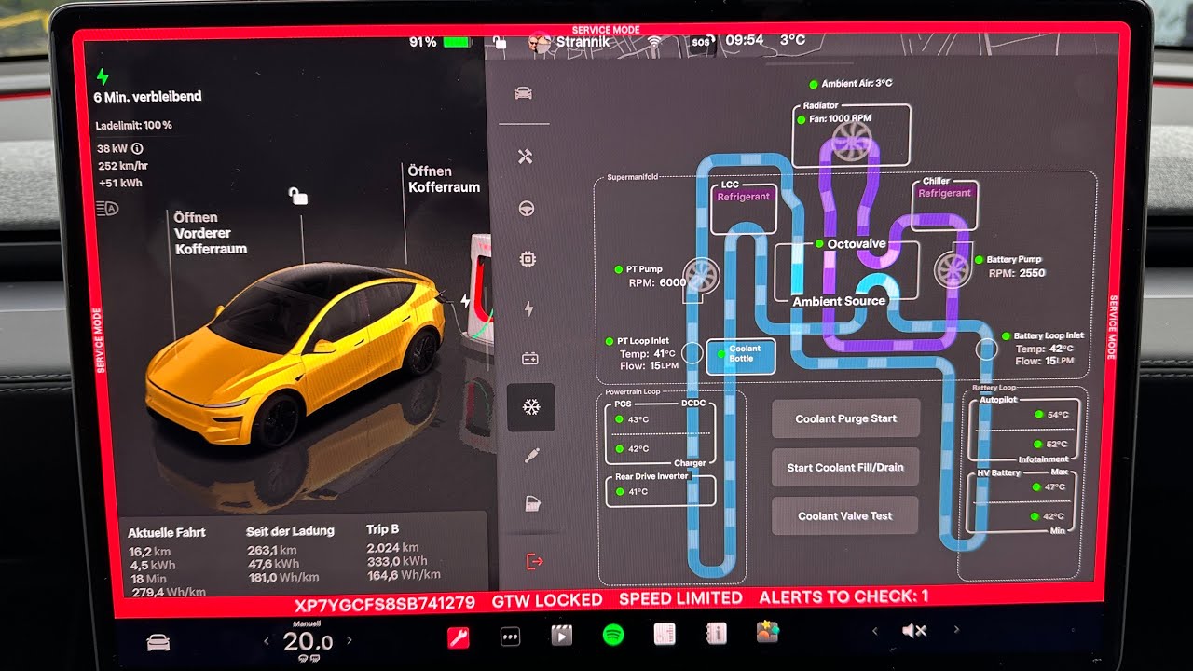Viewport: 1193px width, 671px height.
Task: Click the Battery Pump icon
Action: 952,270
